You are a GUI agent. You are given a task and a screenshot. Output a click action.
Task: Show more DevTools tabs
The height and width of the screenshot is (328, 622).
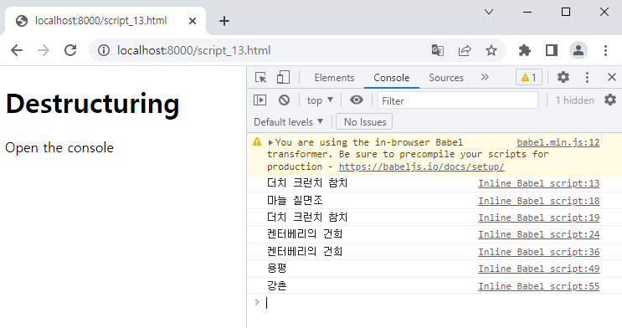[485, 77]
